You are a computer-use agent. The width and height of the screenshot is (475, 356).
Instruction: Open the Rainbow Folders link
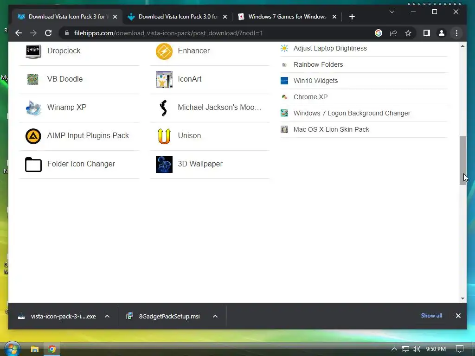pyautogui.click(x=318, y=64)
